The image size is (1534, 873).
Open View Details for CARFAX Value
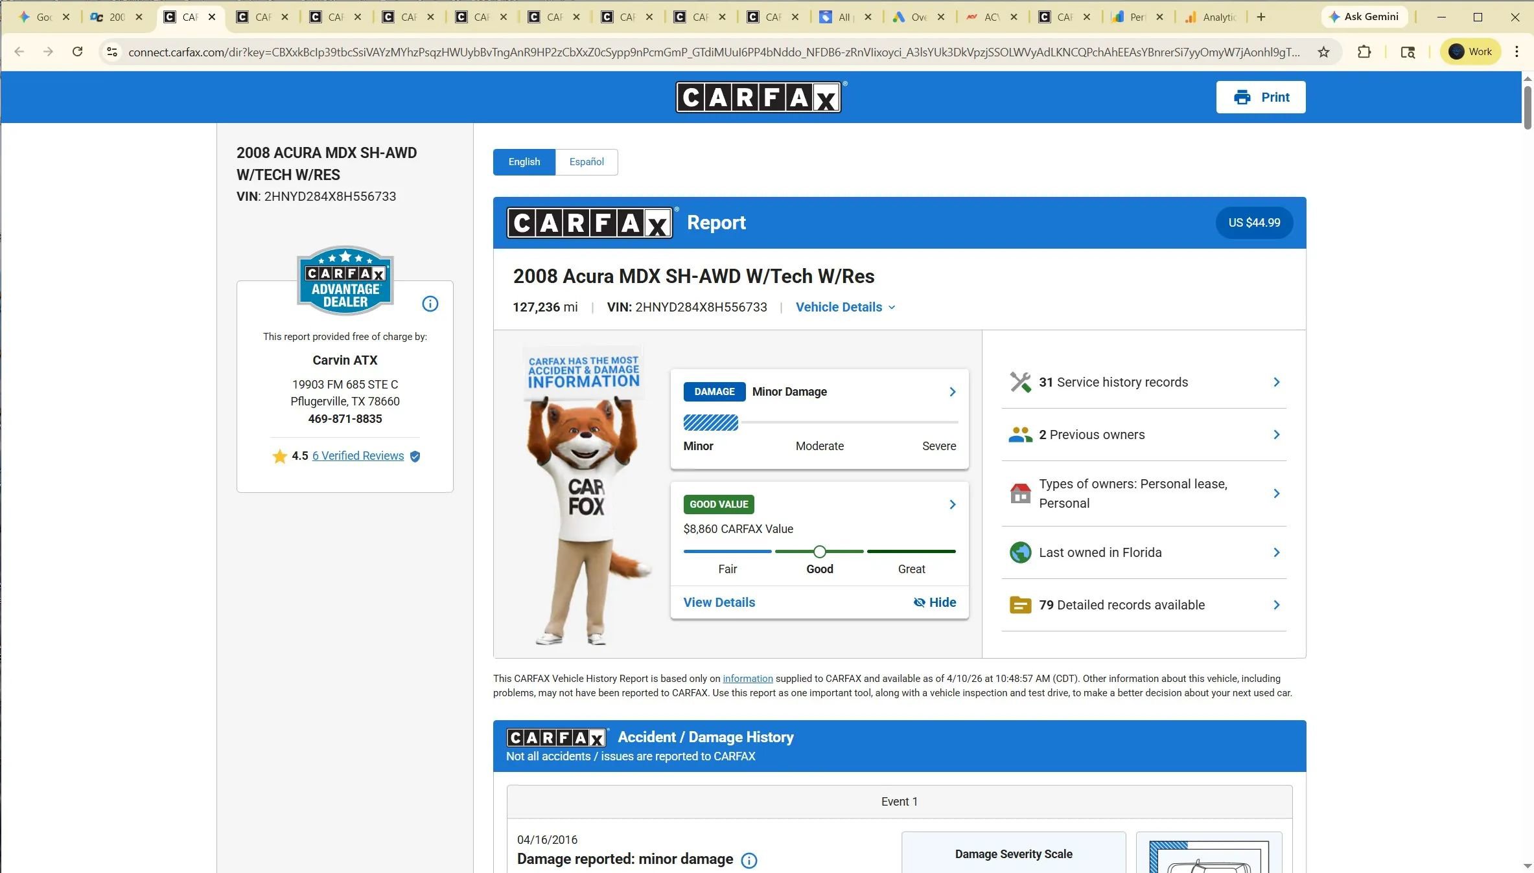click(x=719, y=602)
